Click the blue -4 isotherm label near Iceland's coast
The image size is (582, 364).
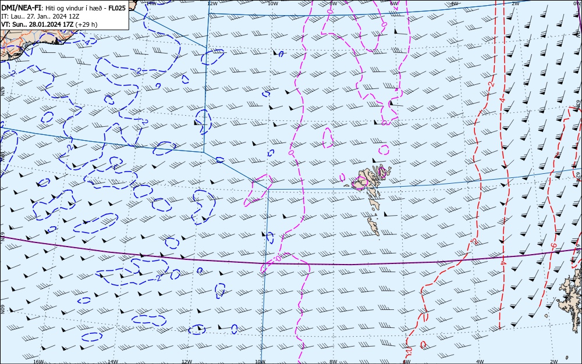pos(86,42)
